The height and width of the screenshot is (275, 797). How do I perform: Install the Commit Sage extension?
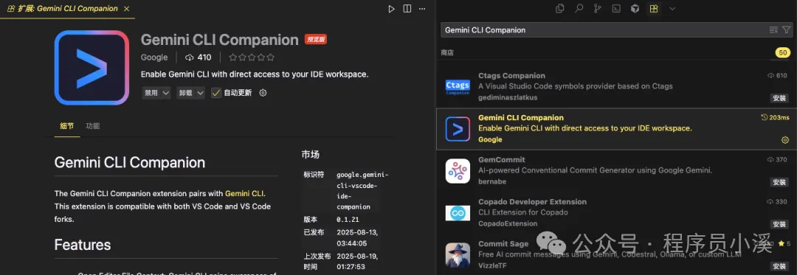click(x=779, y=266)
